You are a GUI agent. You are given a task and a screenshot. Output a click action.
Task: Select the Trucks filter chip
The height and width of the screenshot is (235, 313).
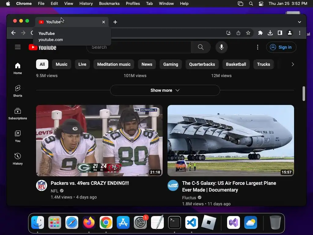pos(263,64)
